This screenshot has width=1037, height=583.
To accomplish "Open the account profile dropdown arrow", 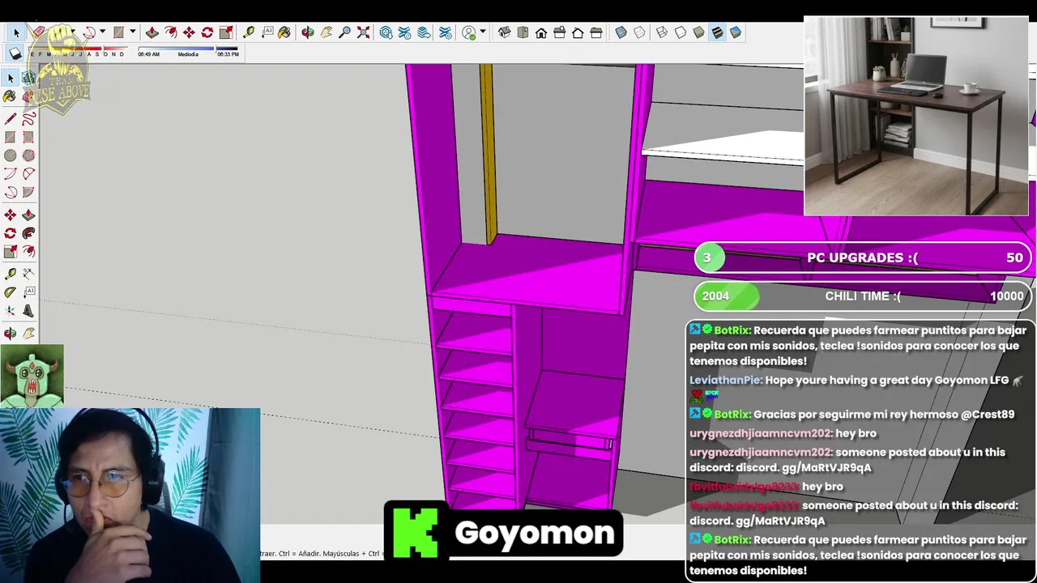I will click(x=483, y=32).
